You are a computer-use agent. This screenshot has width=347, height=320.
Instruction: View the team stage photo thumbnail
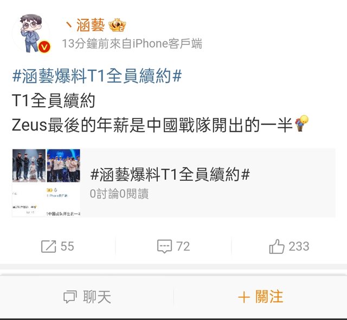(29, 166)
